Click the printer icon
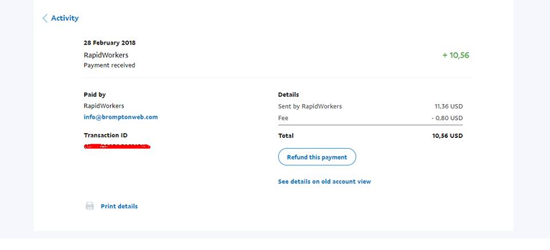550x250 pixels. click(x=90, y=207)
